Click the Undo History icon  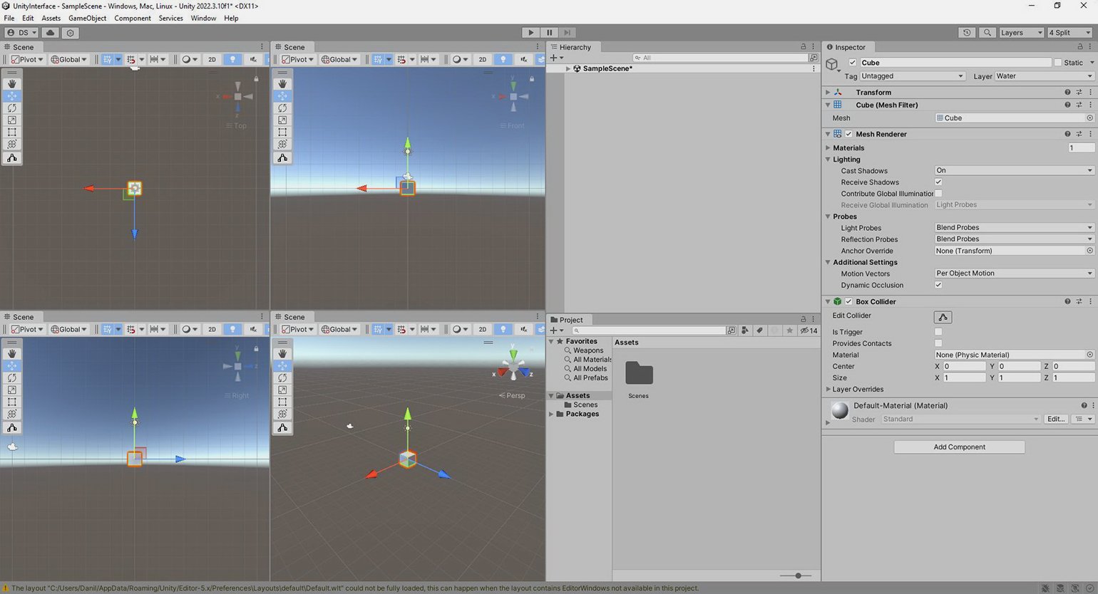point(967,33)
